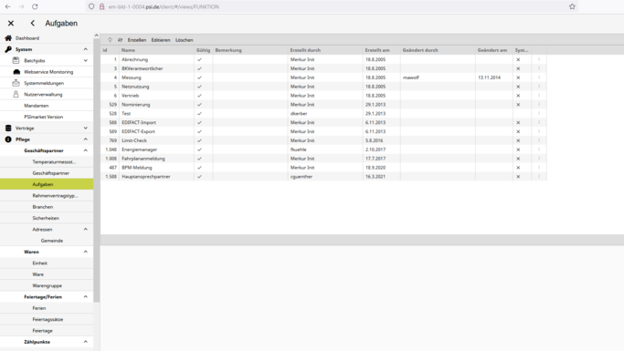The width and height of the screenshot is (624, 351).
Task: Click the Webservice Monitoring icon
Action: coord(16,72)
